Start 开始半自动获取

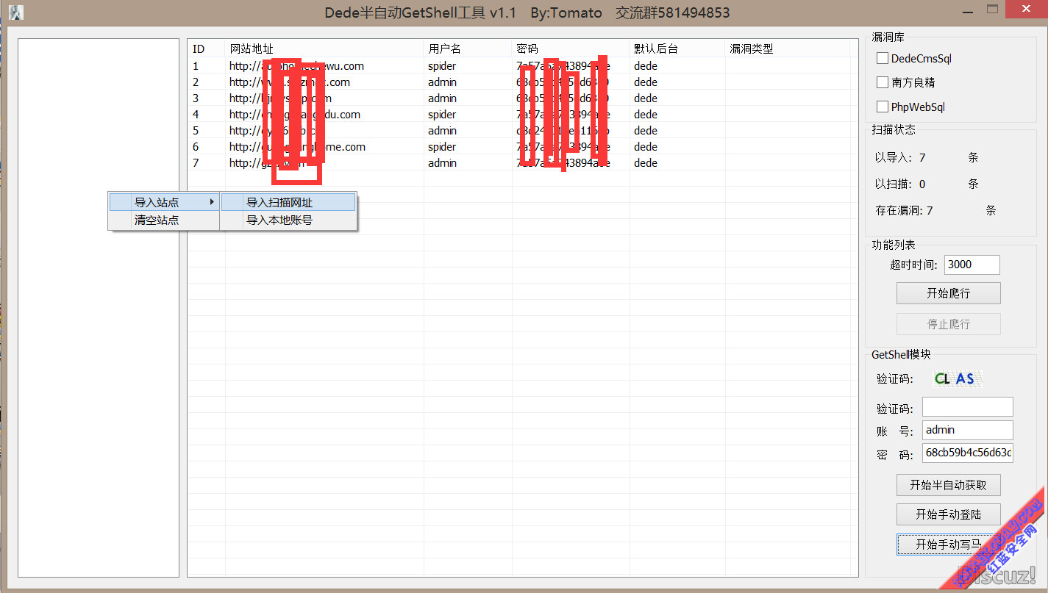(x=948, y=485)
